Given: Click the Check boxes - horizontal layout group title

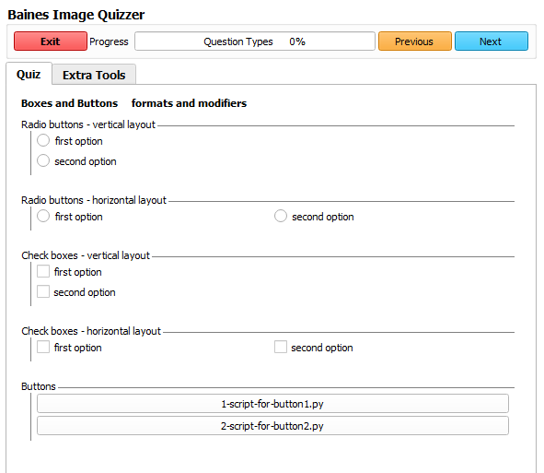Looking at the screenshot, I should click(x=91, y=331).
